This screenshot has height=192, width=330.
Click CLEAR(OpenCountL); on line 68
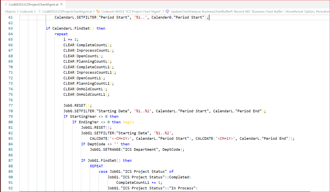[x=83, y=56]
